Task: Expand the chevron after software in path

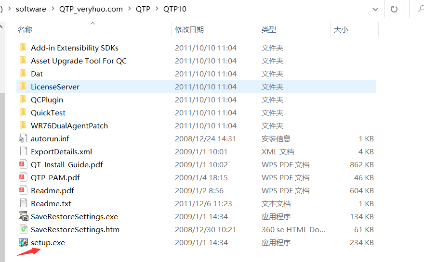Action: (x=53, y=9)
